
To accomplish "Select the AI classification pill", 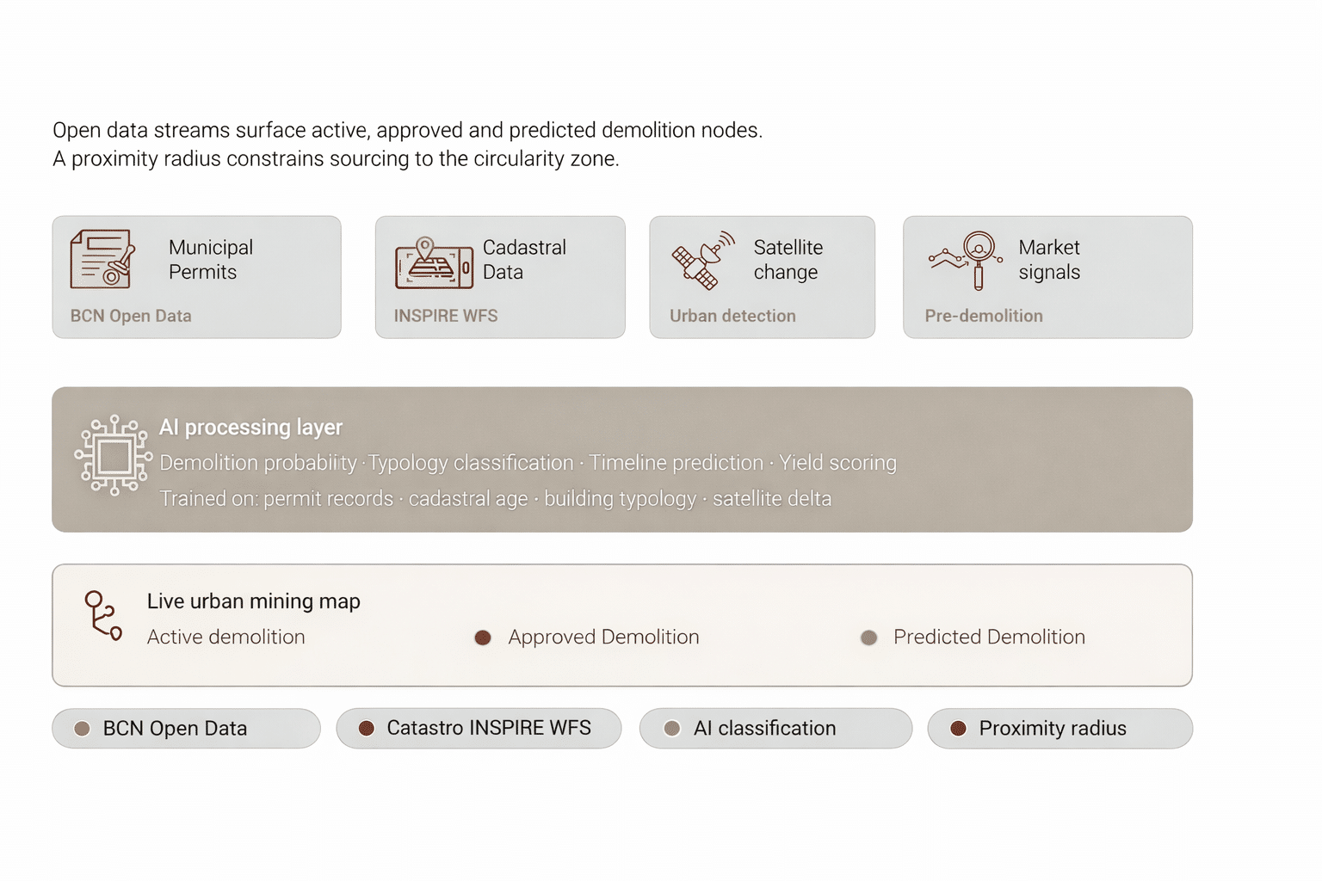I will point(775,729).
